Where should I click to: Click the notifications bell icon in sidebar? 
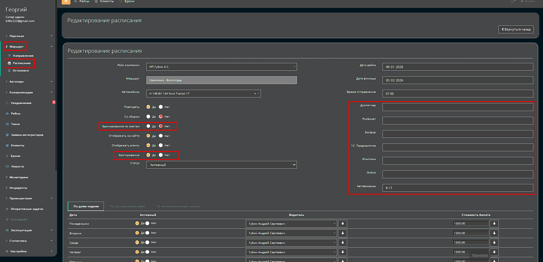tap(7, 103)
